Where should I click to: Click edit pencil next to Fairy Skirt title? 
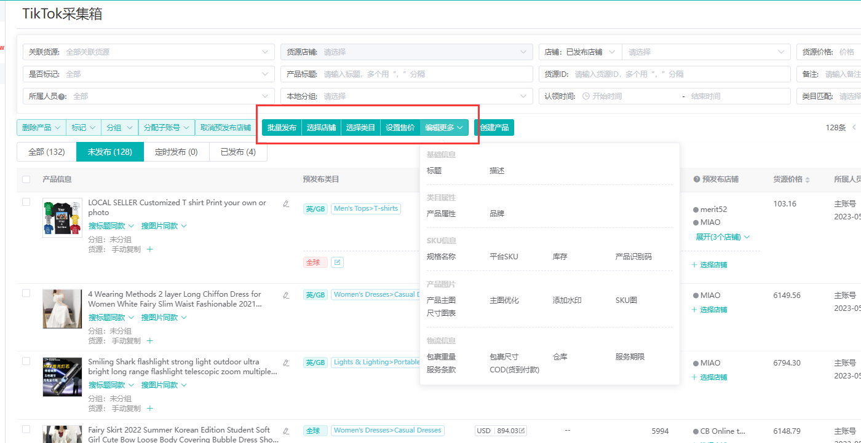click(286, 431)
